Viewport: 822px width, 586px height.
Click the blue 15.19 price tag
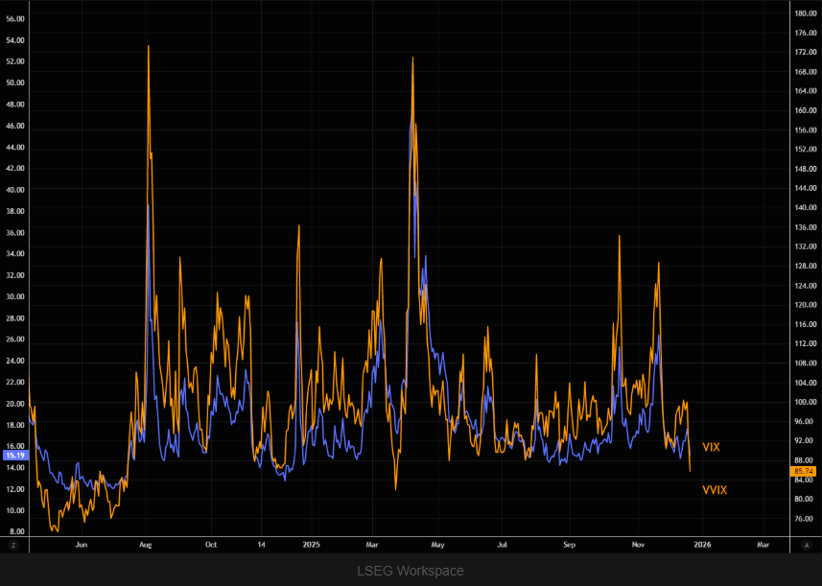tap(14, 456)
